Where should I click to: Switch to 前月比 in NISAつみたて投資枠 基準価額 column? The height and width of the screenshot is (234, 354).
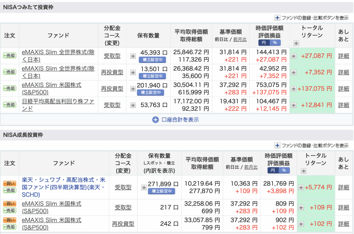point(240,39)
